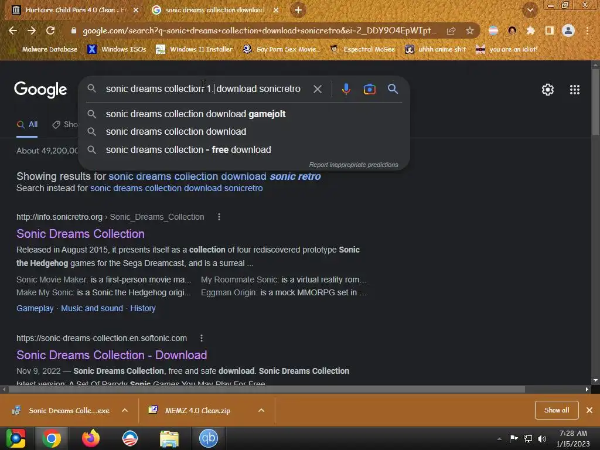Expand MEMZ 4.0 Clean.zip download options

(x=261, y=411)
